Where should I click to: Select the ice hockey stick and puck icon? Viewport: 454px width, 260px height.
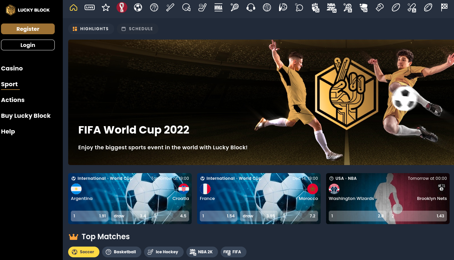[202, 7]
